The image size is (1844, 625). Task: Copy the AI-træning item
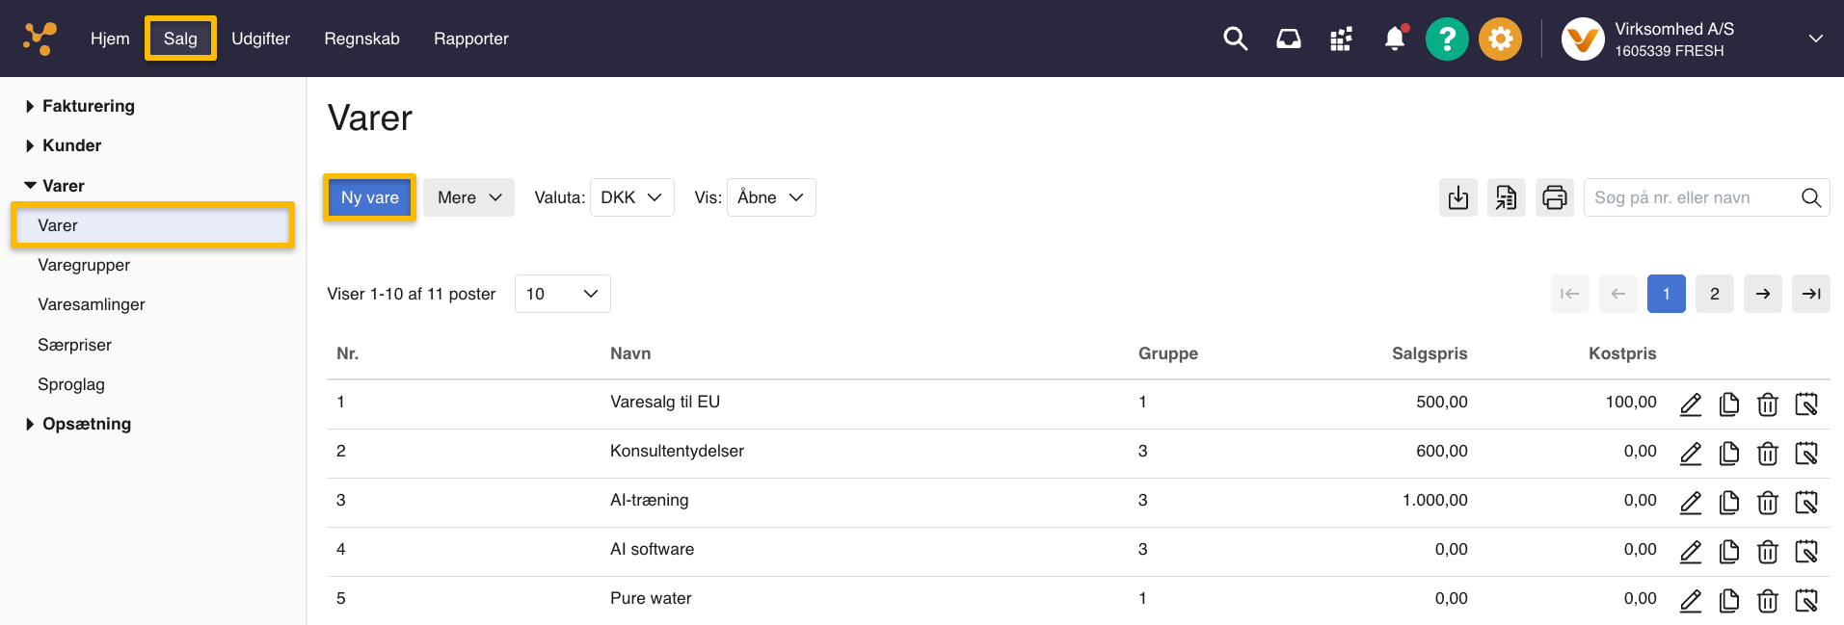coord(1729,503)
